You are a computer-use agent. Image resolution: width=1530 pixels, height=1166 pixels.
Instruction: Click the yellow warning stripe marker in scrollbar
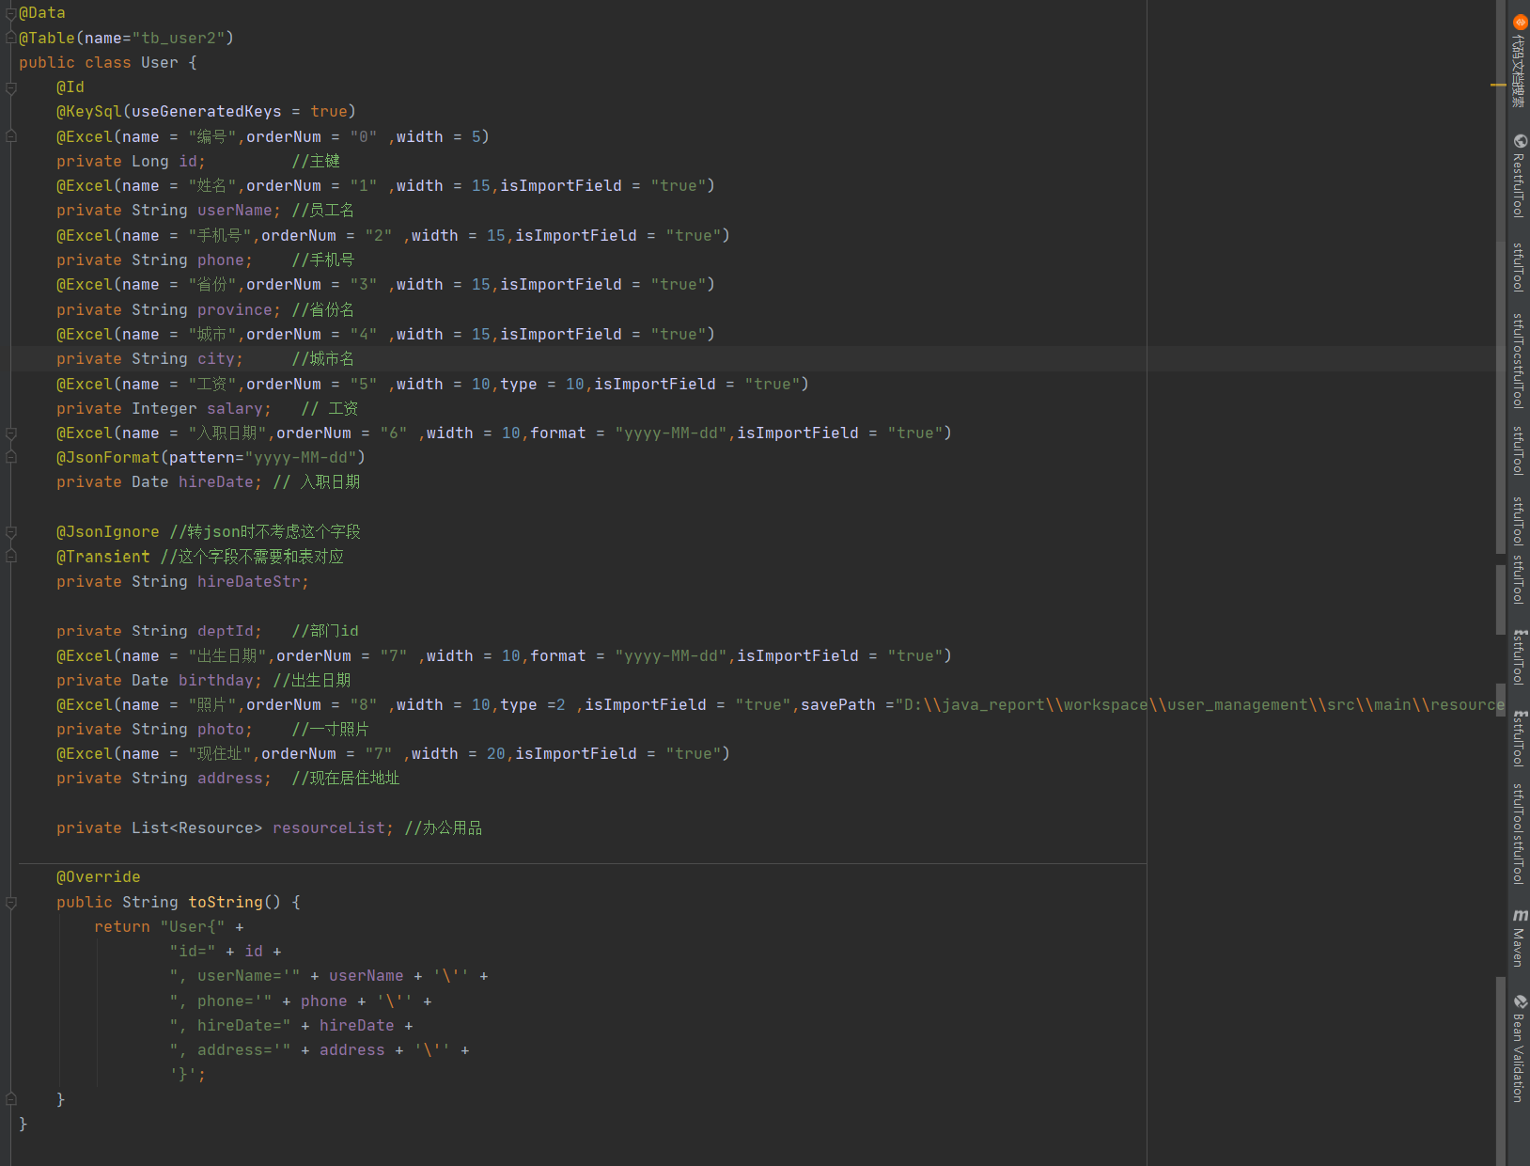pos(1498,85)
